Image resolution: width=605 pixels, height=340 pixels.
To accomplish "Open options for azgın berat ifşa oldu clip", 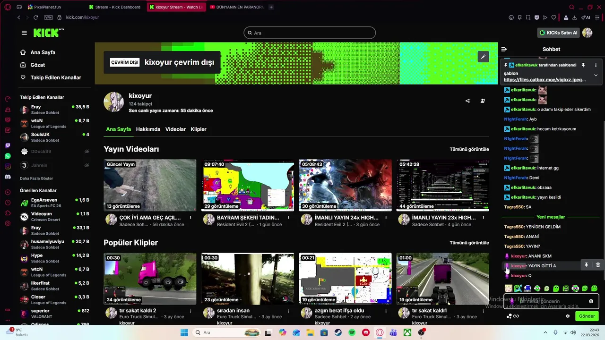I will (386, 311).
